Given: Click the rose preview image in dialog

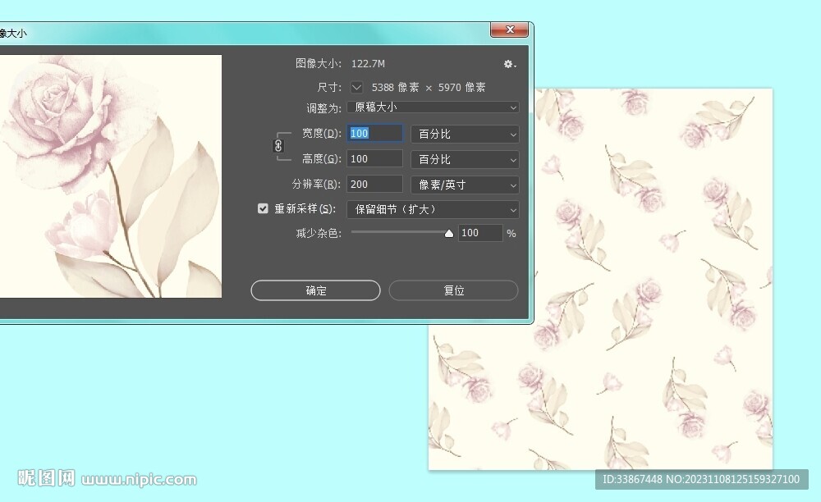Looking at the screenshot, I should coord(111,176).
